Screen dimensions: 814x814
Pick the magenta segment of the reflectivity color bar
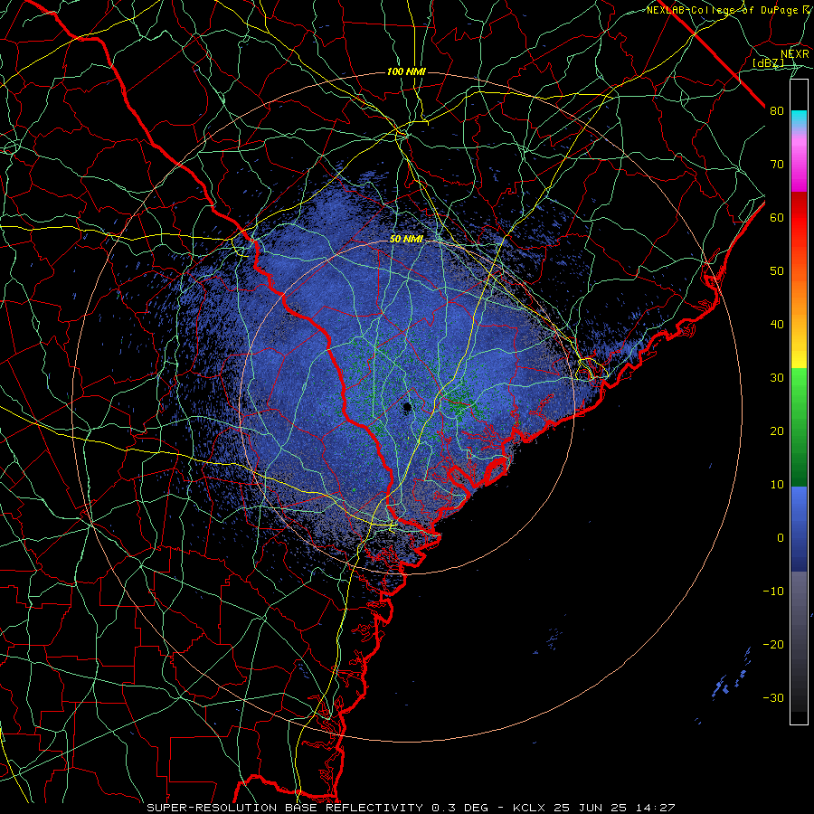click(x=799, y=166)
